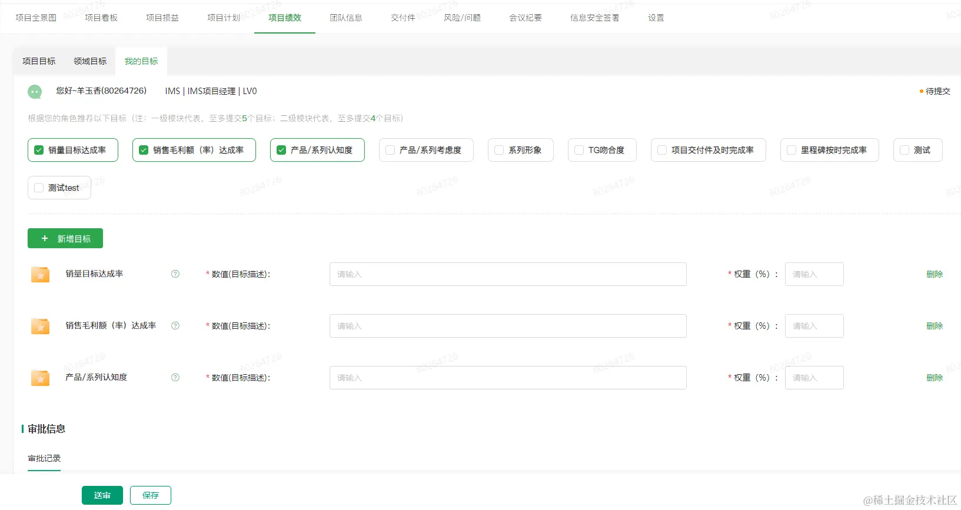The height and width of the screenshot is (510, 961).
Task: Click the 新增目标 button
Action: click(x=65, y=238)
